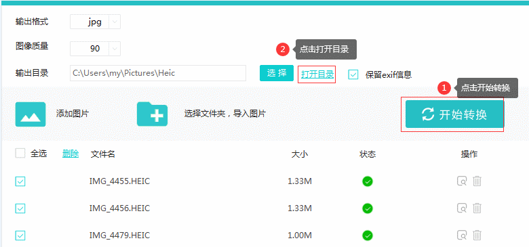Uncheck the IMG_4456.HEIC row checkbox
Viewport: 529px width, 247px height.
coord(20,208)
